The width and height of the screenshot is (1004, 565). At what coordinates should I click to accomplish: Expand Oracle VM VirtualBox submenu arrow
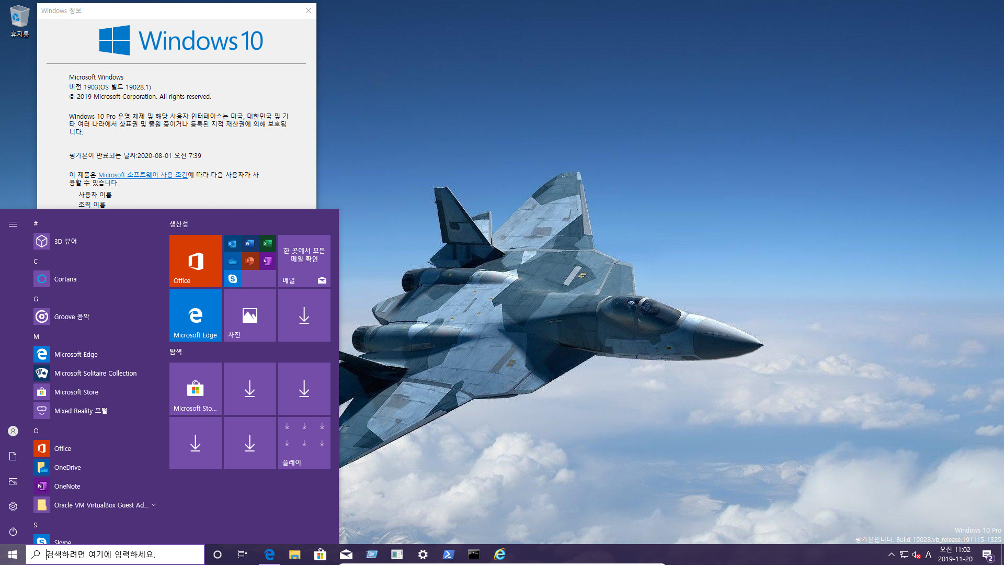pyautogui.click(x=154, y=504)
